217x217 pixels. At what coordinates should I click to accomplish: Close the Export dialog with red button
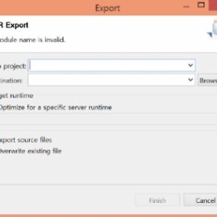(213, 5)
